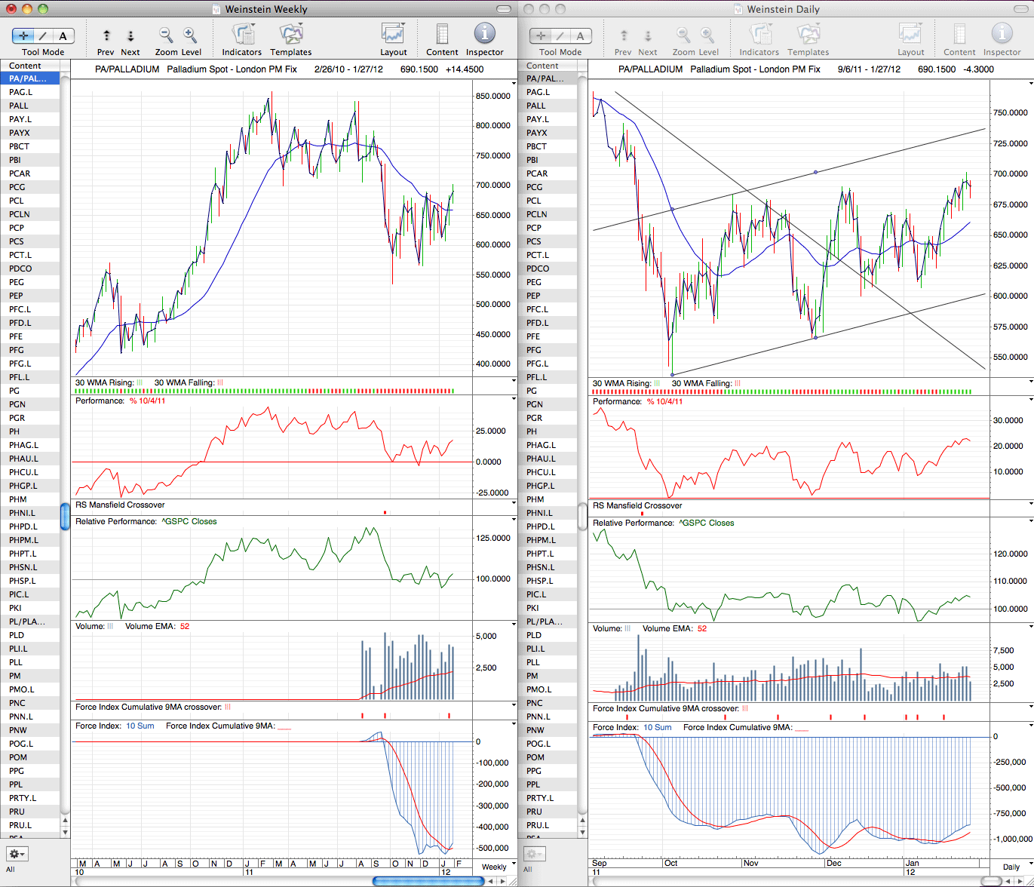Zoom in magnifier in Weinstein Daily toolbar
This screenshot has height=887, width=1034.
[707, 35]
